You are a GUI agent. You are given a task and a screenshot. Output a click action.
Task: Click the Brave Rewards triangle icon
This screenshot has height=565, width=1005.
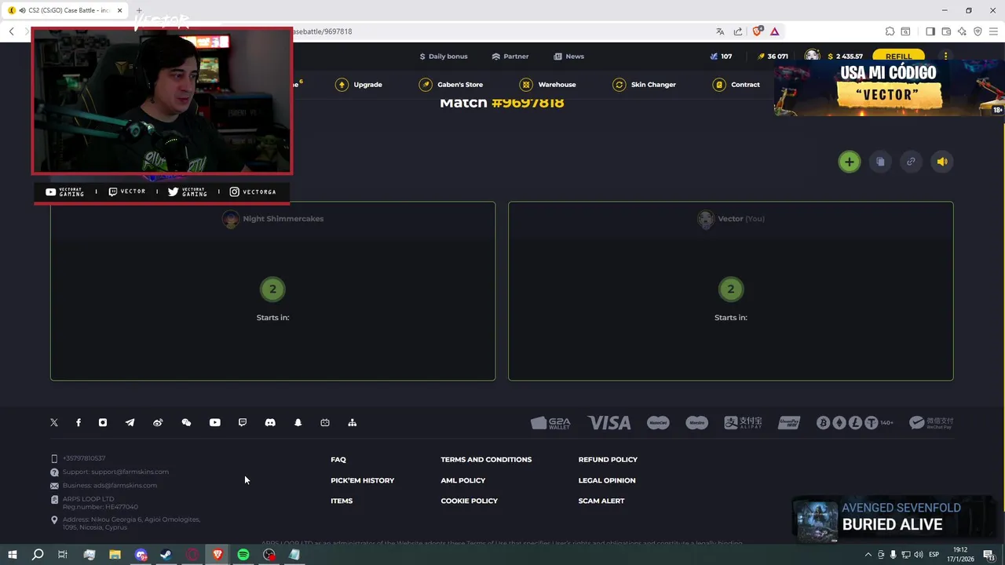775,31
